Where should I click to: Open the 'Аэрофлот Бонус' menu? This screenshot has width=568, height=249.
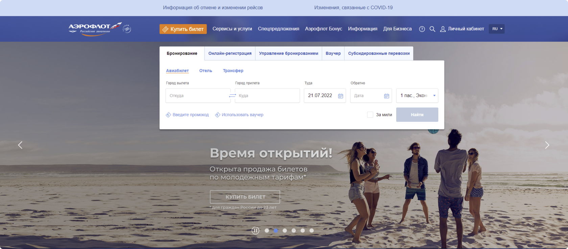pyautogui.click(x=324, y=29)
